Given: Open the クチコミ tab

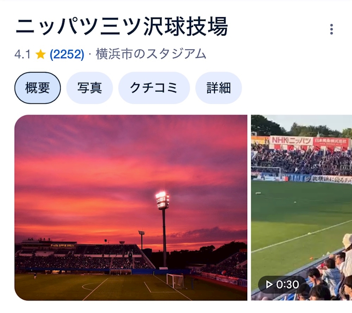Looking at the screenshot, I should (154, 88).
